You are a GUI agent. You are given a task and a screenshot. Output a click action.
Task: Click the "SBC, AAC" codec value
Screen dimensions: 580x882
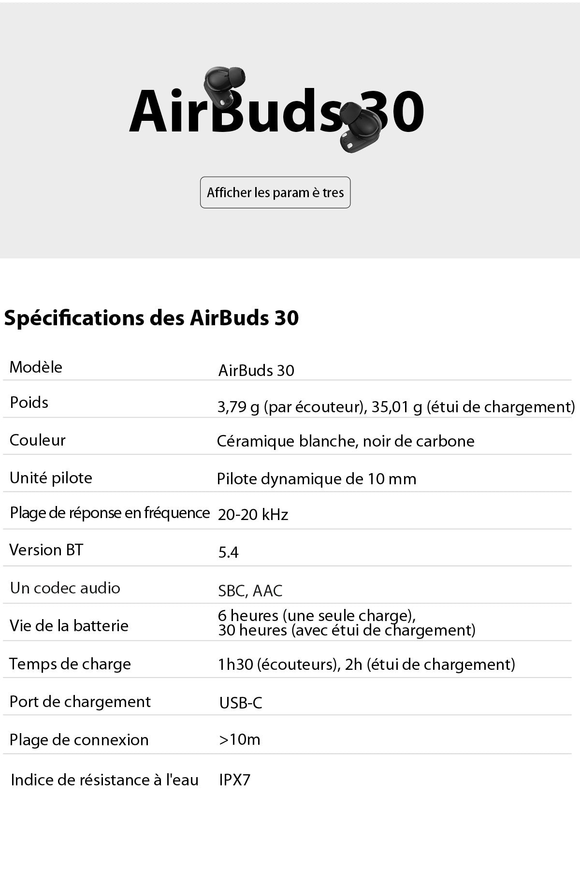point(250,591)
